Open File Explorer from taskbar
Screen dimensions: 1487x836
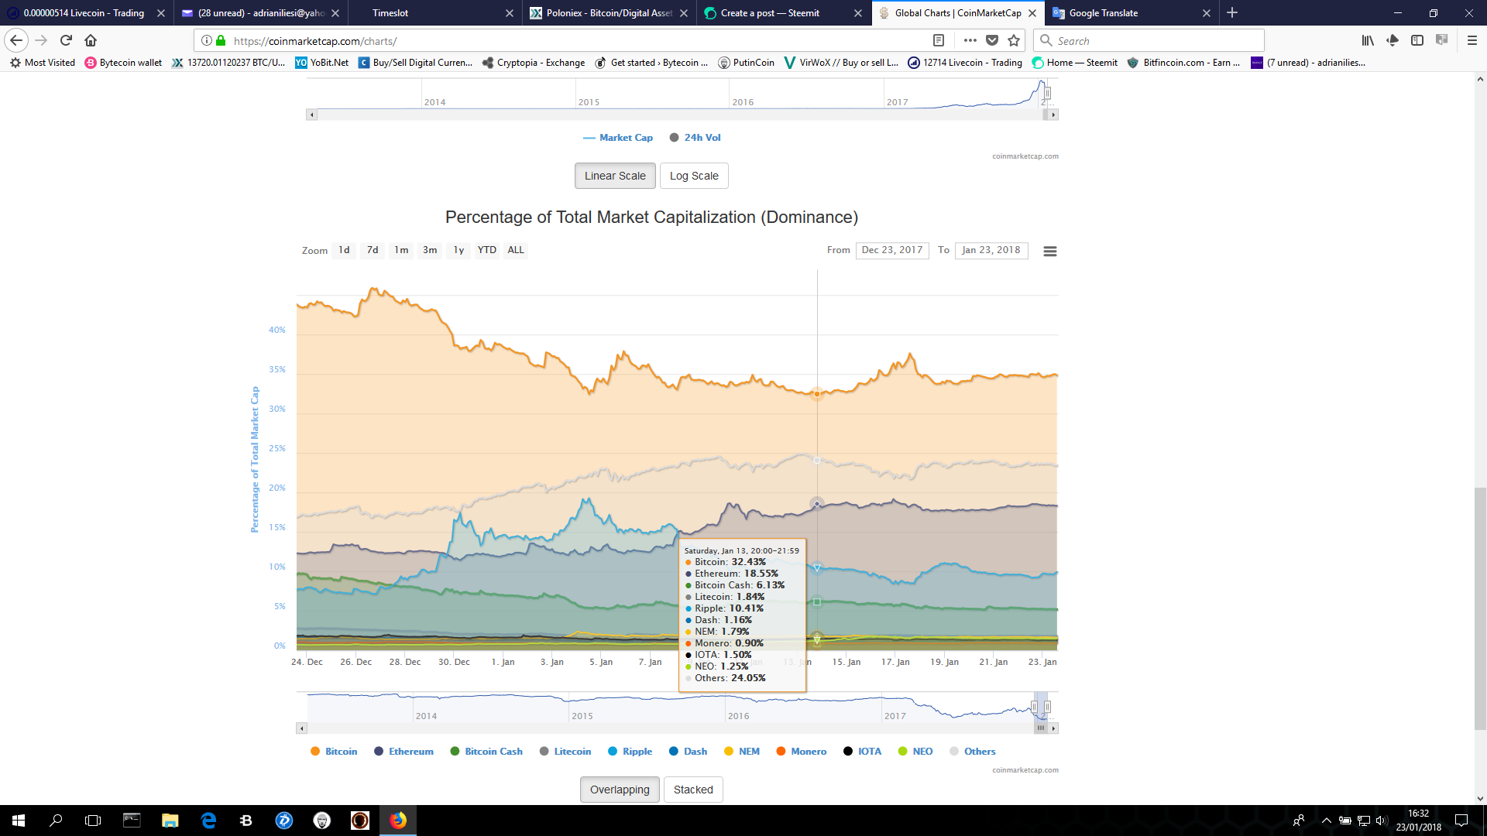coord(170,821)
